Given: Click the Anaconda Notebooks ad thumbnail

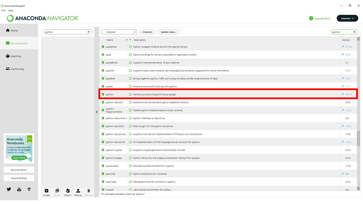Looking at the screenshot, I should tap(19, 148).
